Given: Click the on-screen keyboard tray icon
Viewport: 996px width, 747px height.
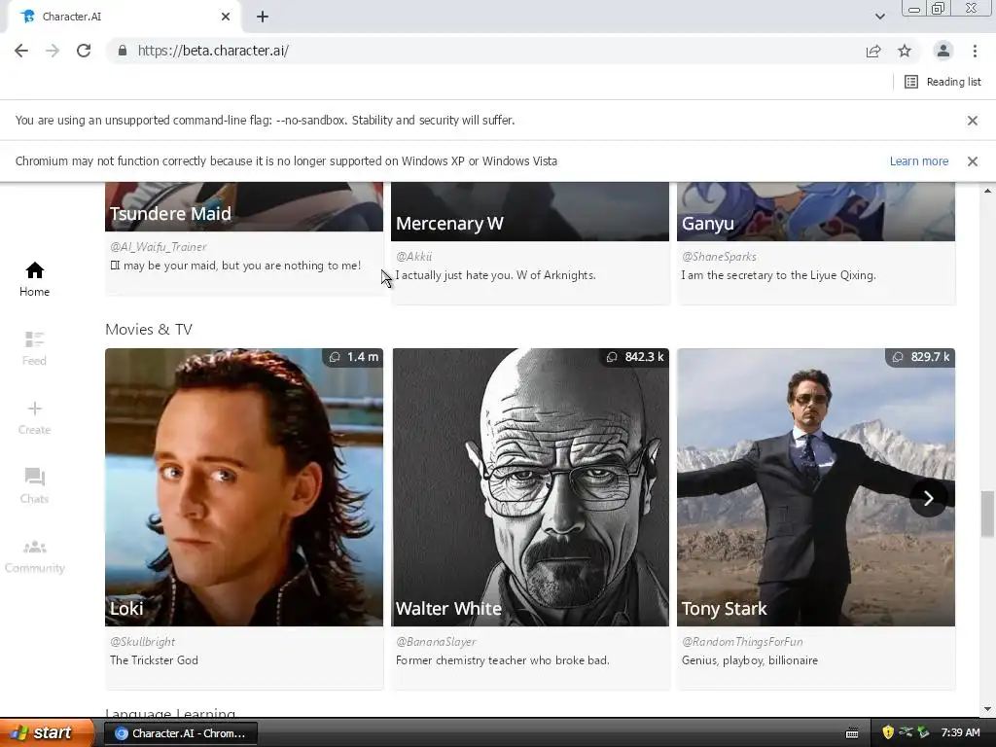Looking at the screenshot, I should 852,733.
